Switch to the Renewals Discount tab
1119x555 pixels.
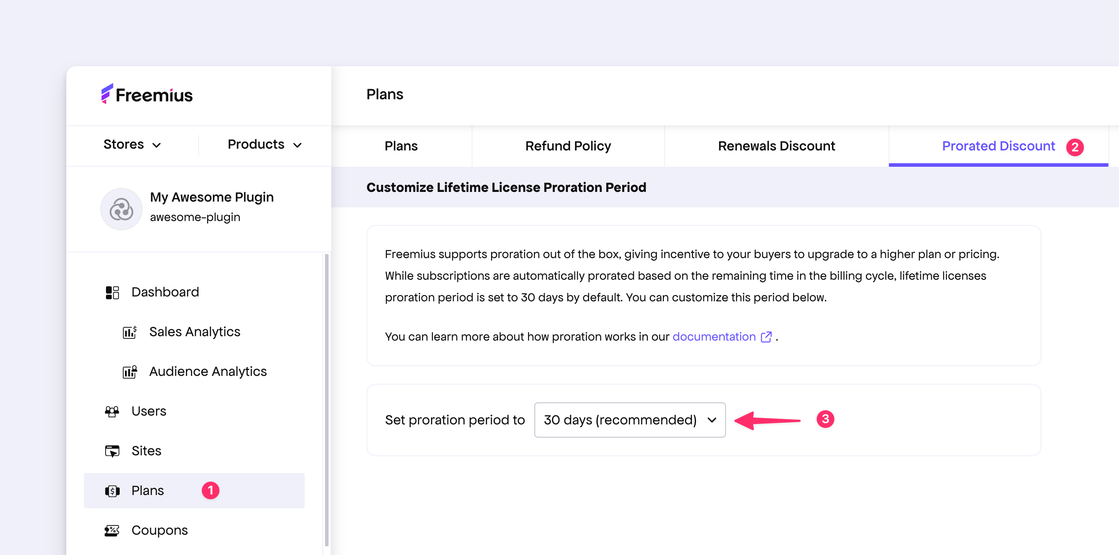(x=776, y=146)
